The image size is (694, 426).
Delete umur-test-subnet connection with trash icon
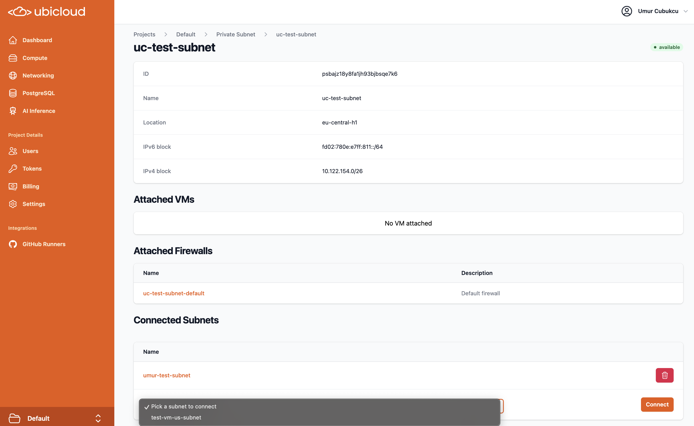(664, 375)
